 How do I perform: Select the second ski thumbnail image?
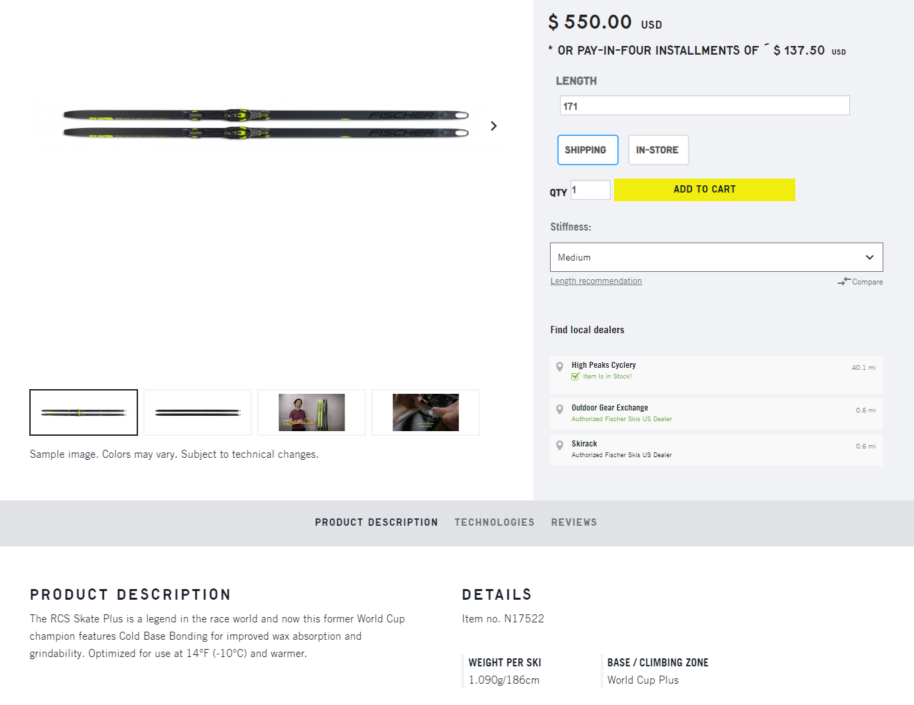click(x=198, y=412)
